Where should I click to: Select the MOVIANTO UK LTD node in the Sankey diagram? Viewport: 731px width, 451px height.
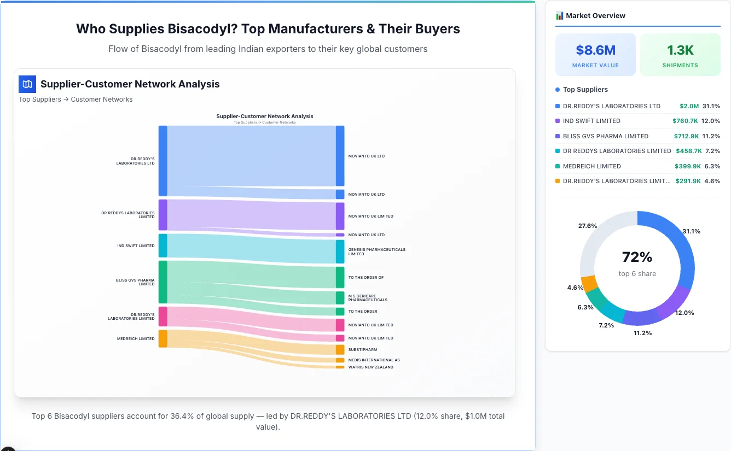click(340, 156)
